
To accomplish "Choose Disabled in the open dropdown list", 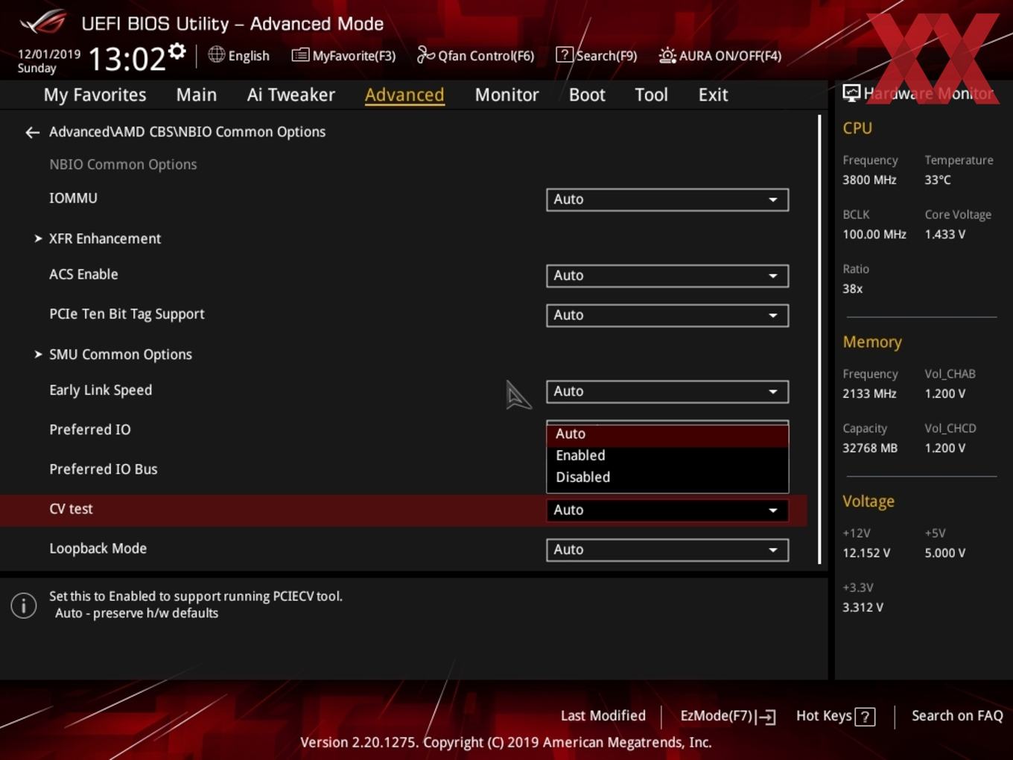I will coord(667,477).
